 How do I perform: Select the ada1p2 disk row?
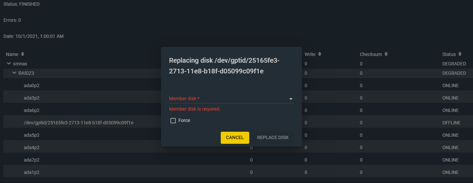pos(32,172)
